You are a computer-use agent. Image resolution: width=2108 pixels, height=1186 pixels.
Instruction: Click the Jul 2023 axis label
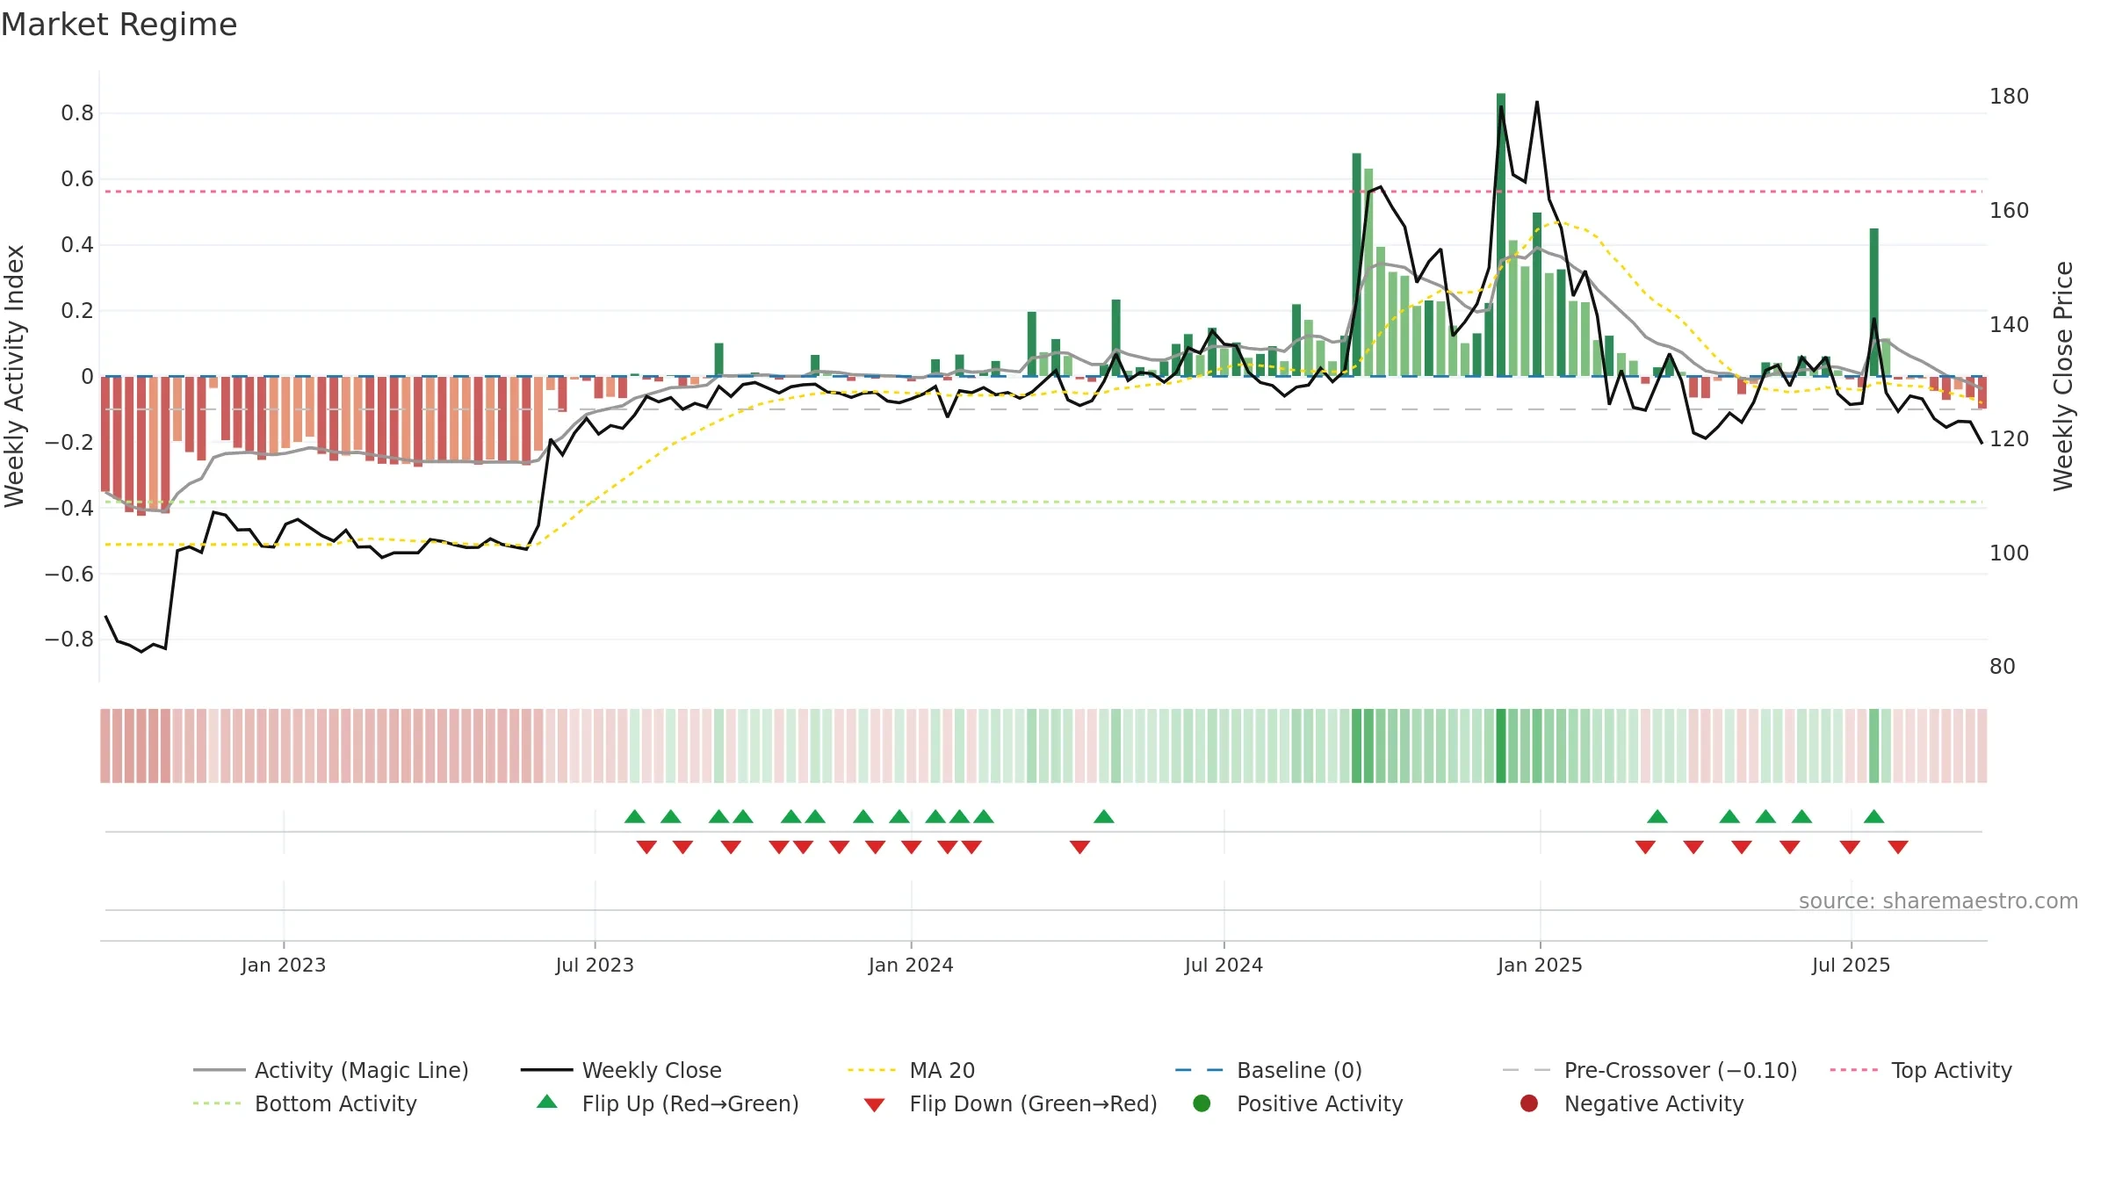coord(595,965)
